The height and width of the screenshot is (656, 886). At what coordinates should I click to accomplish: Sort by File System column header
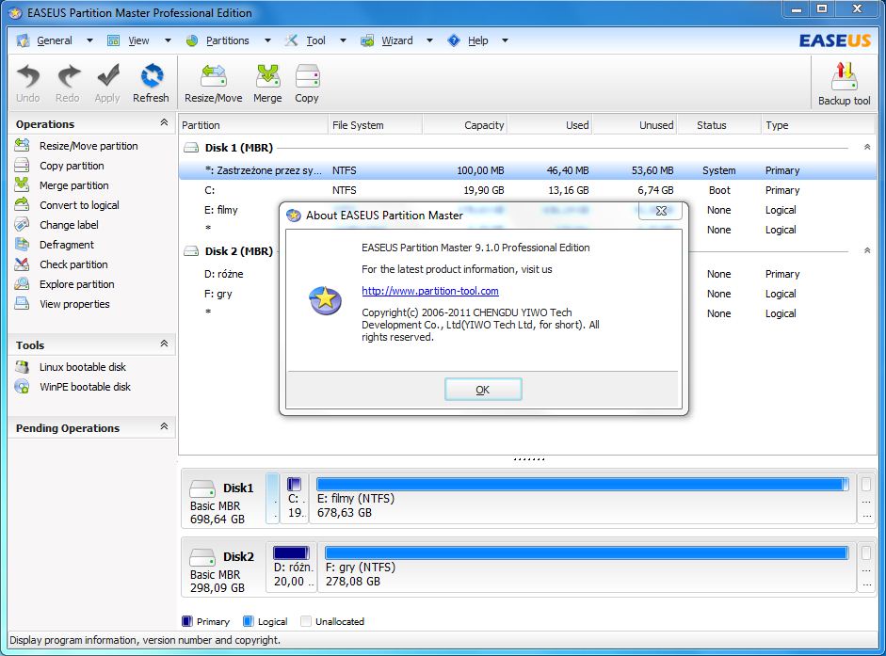tap(375, 125)
